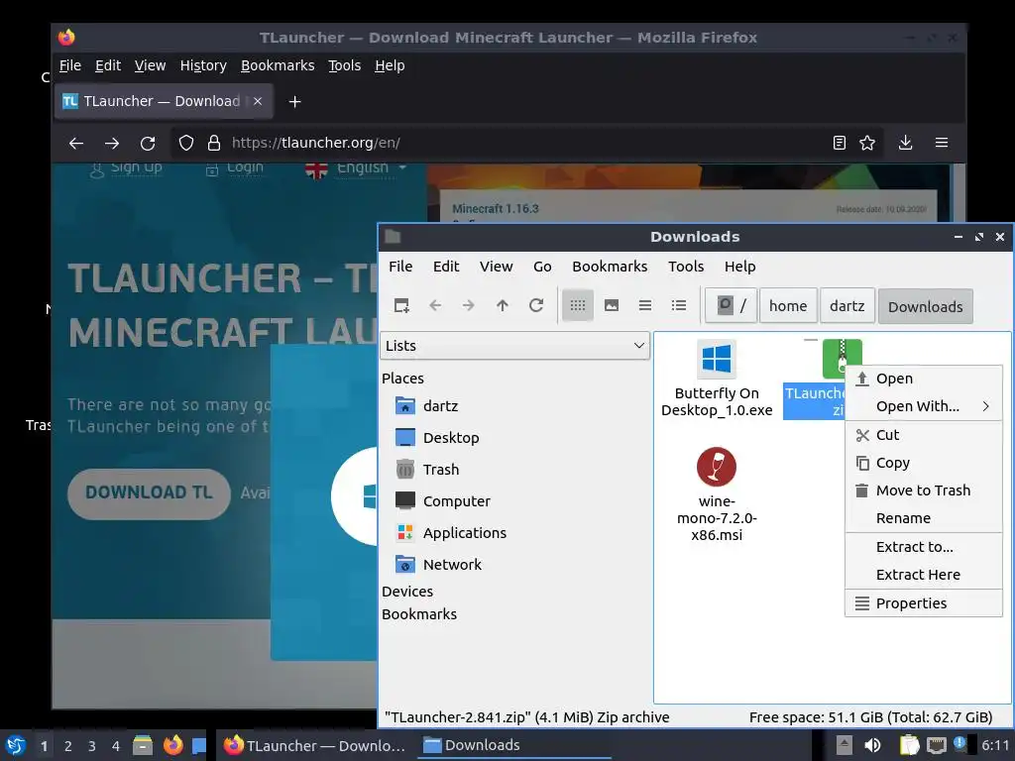Launch Firefox from the taskbar quick launch
Viewport: 1015px width, 761px height.
click(x=172, y=745)
